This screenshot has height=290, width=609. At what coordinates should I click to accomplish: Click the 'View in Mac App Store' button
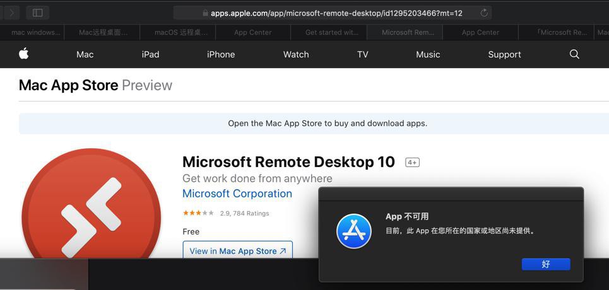238,251
